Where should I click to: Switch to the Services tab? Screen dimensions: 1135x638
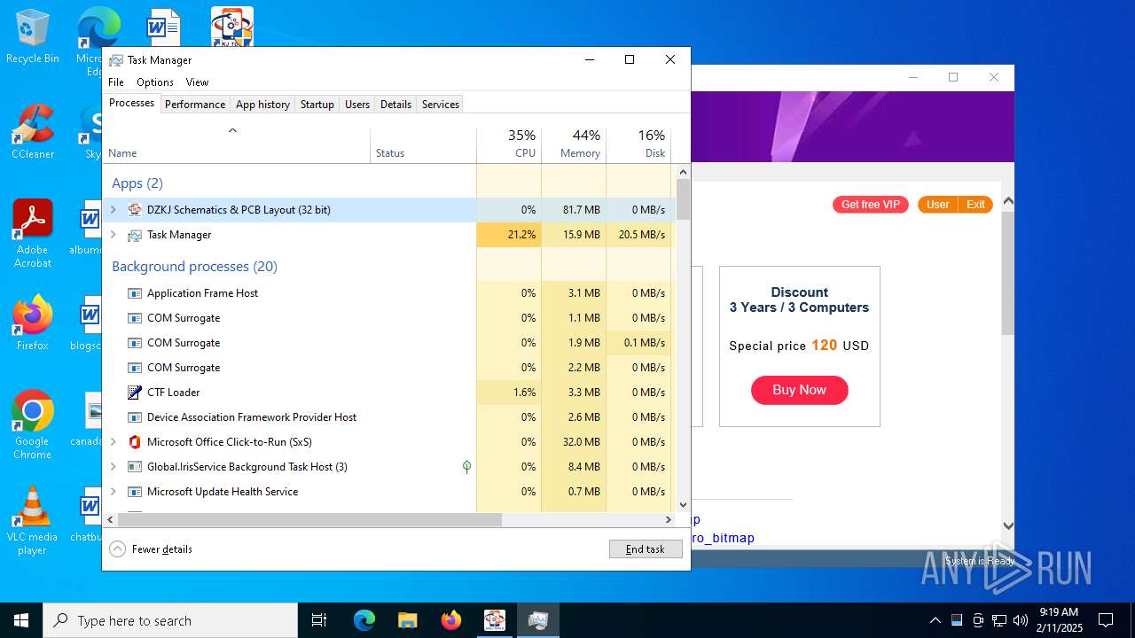tap(441, 105)
